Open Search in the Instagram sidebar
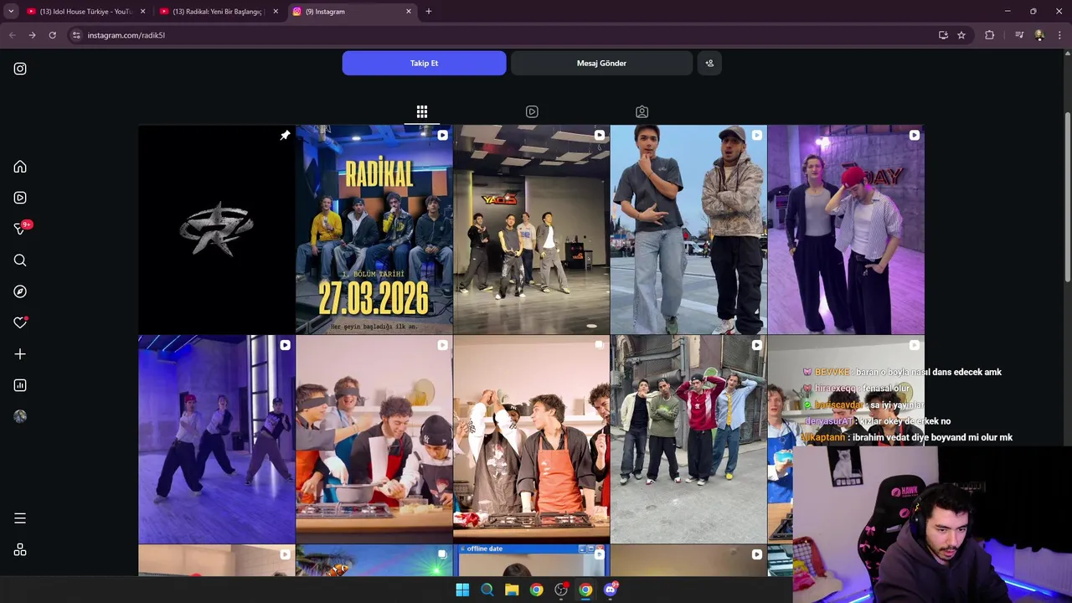Image resolution: width=1072 pixels, height=603 pixels. [20, 260]
